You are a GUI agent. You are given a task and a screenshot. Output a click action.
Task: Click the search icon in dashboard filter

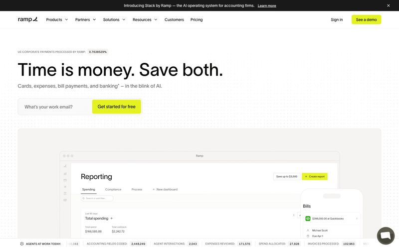tap(83, 198)
